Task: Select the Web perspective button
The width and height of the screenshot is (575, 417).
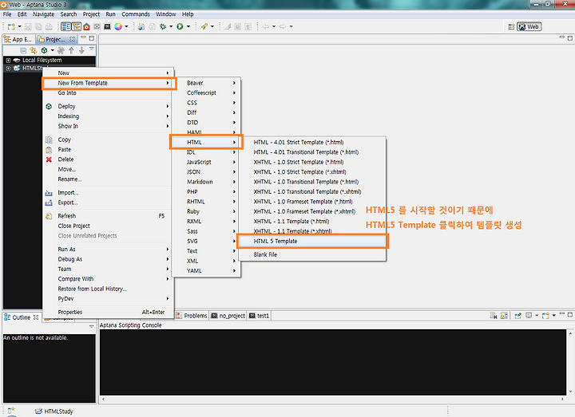Action: pyautogui.click(x=529, y=27)
